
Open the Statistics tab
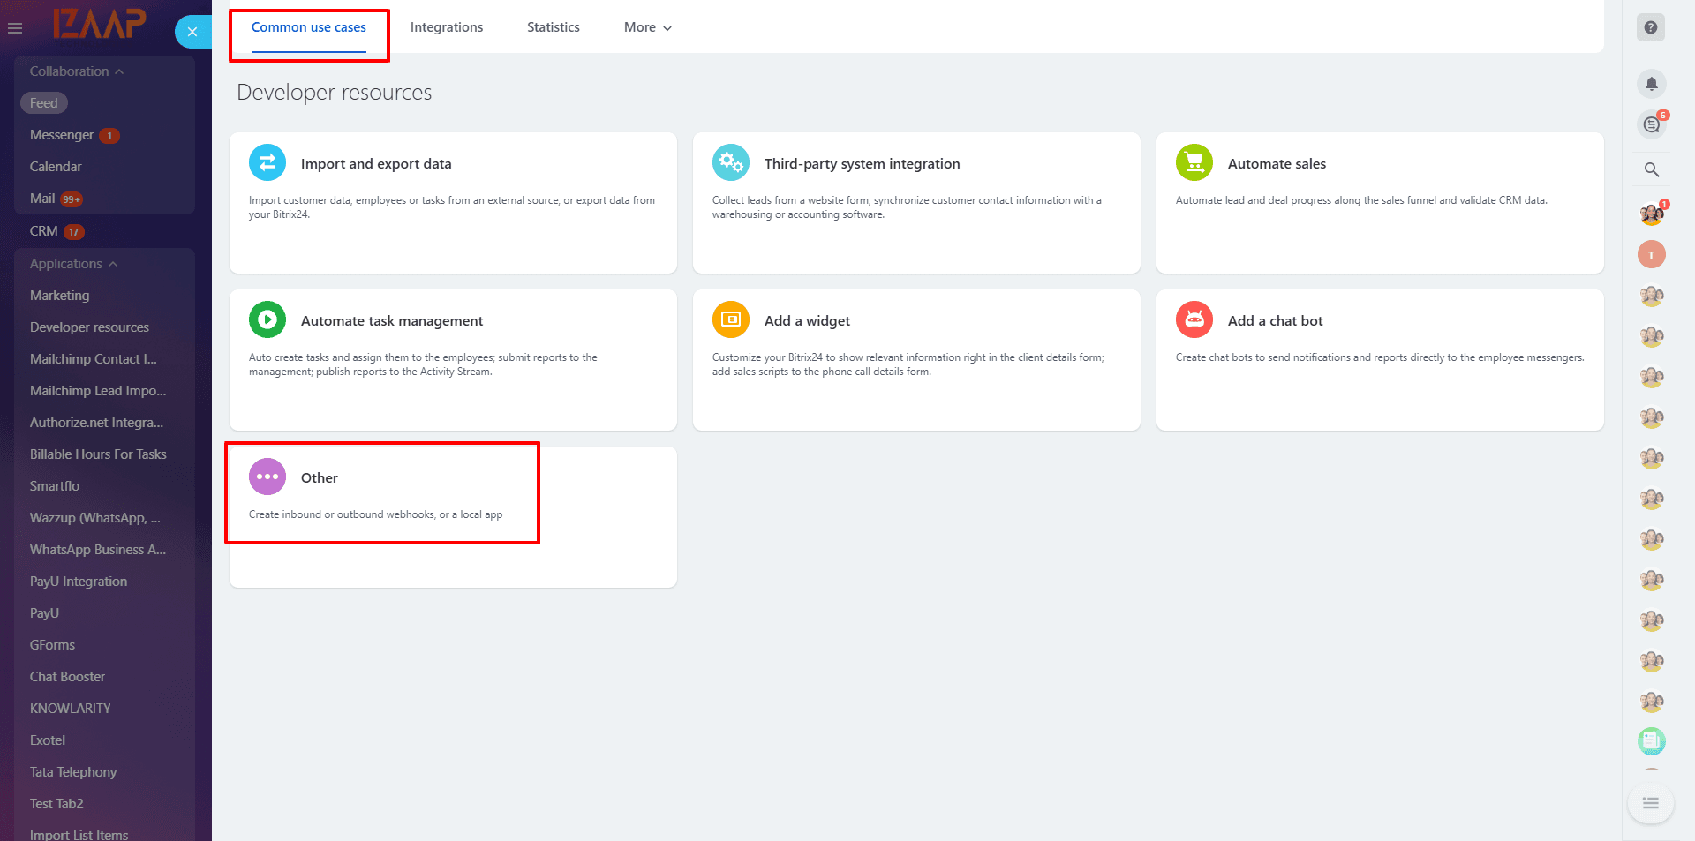[553, 27]
